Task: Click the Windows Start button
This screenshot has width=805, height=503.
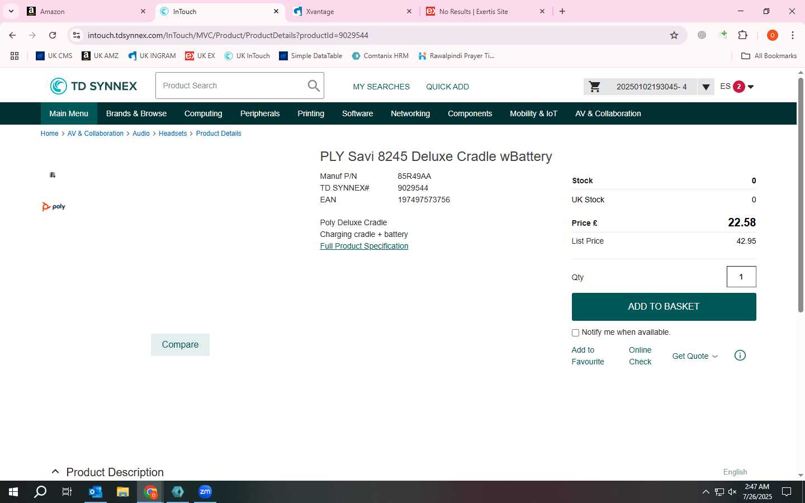Action: tap(13, 492)
